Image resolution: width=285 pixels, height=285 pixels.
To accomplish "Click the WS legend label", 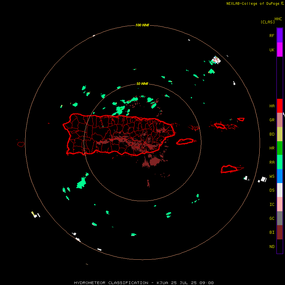I will click(x=272, y=176).
